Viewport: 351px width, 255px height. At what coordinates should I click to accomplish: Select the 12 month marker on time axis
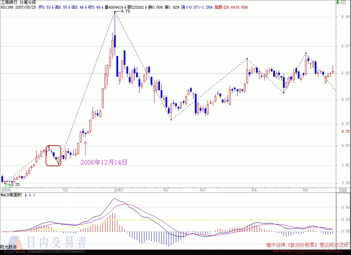pos(66,190)
